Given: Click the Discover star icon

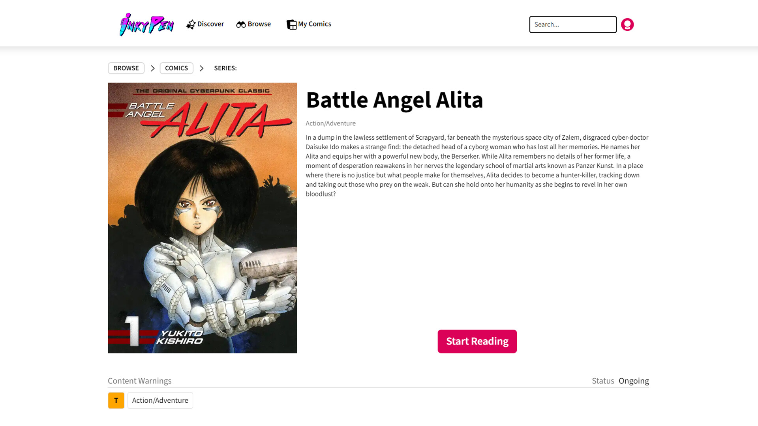Looking at the screenshot, I should 191,24.
